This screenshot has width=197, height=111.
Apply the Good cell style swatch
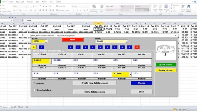pyautogui.click(x=142, y=6)
